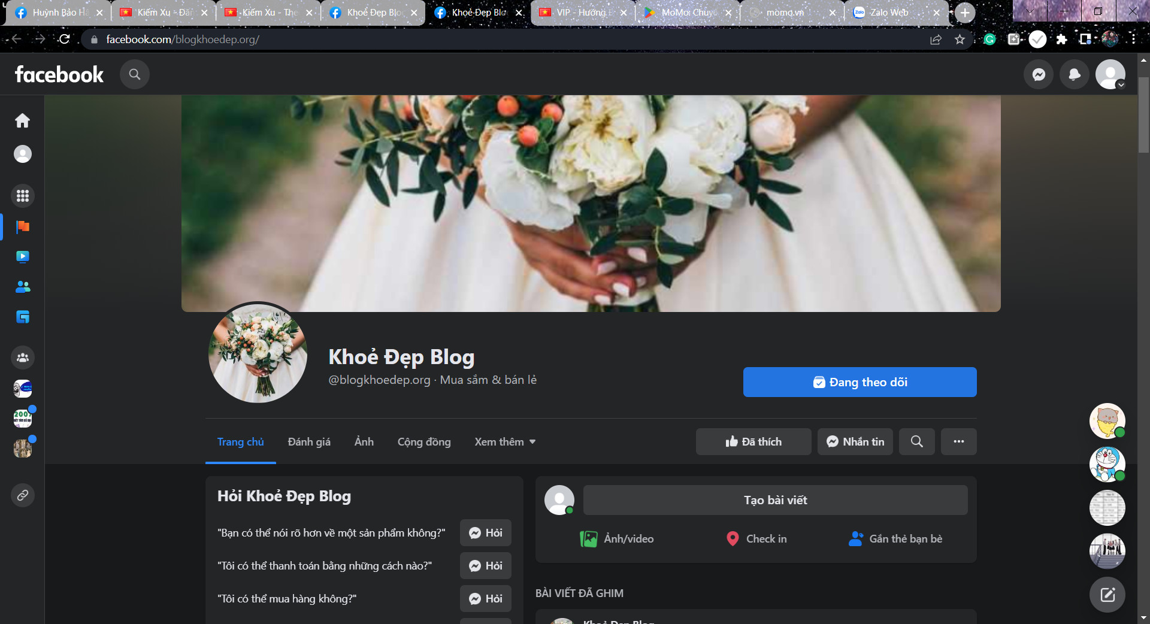Ask Hỏi for the payment methods question

coord(485,566)
